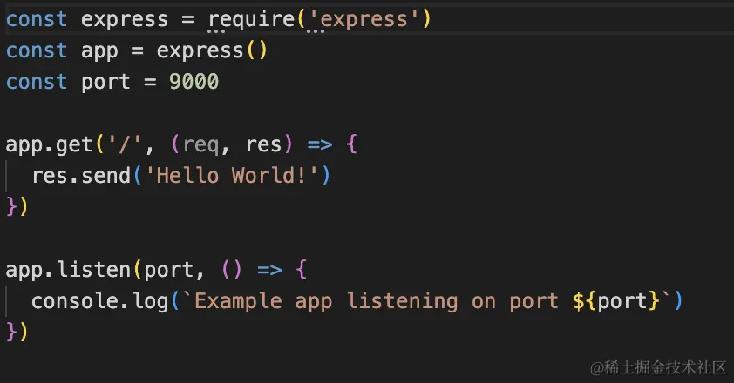Click 'console.log' statement
Image resolution: width=734 pixels, height=383 pixels.
pos(99,301)
